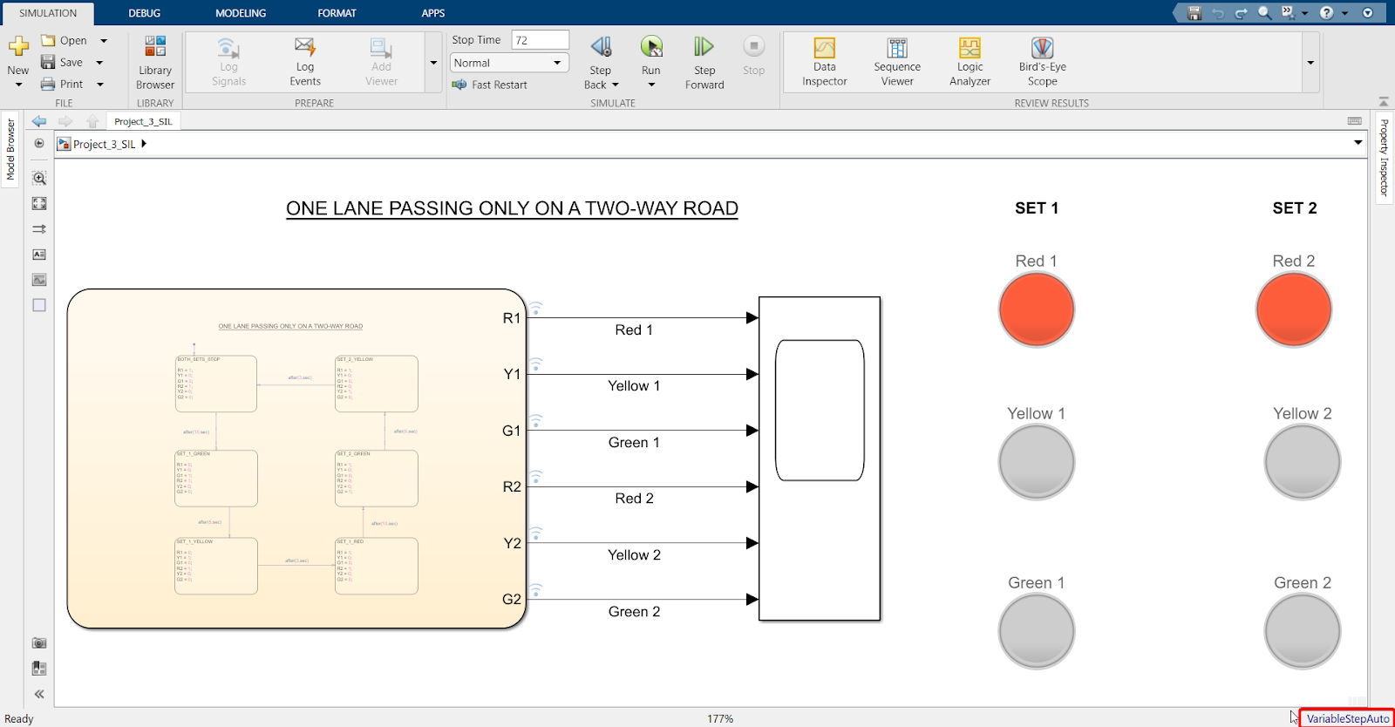The height and width of the screenshot is (727, 1395).
Task: Go up to parent system
Action: click(92, 121)
